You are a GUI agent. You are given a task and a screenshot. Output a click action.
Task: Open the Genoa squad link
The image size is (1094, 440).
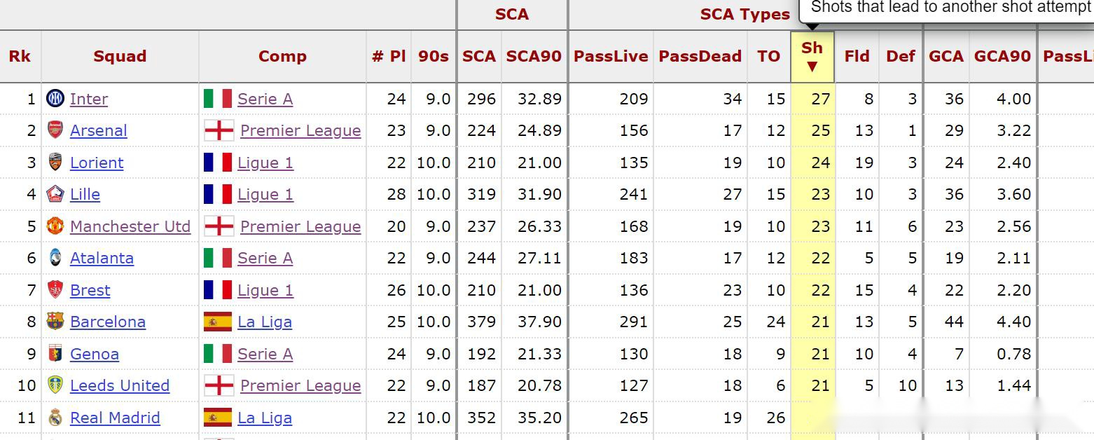click(x=95, y=354)
